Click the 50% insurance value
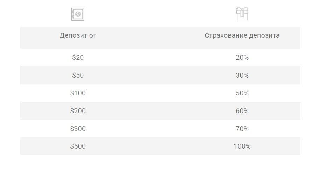The image size is (325, 172). (x=242, y=93)
